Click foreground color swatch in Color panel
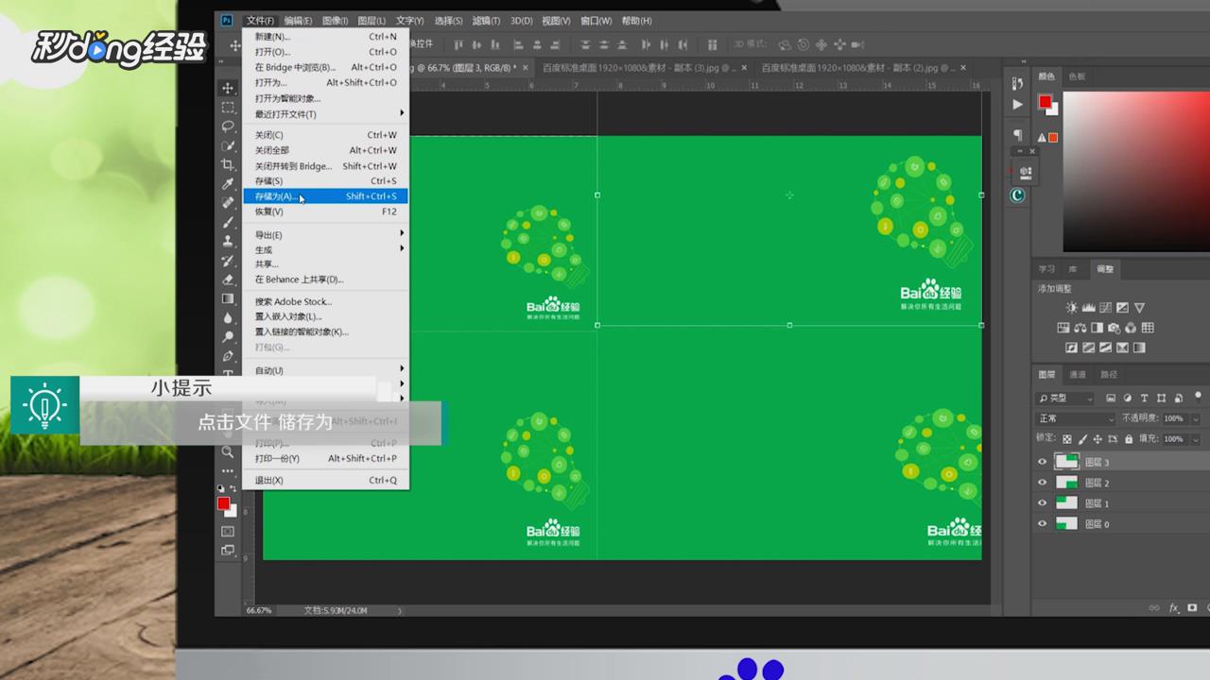The height and width of the screenshot is (680, 1210). coord(1045,101)
